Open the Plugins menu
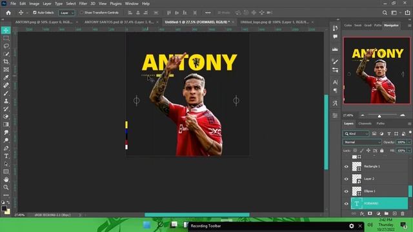Screen dimensions: 413x232 pyautogui.click(x=116, y=4)
